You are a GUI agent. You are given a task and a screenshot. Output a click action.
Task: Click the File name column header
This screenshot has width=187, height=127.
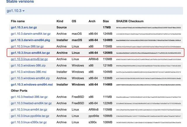(18, 21)
